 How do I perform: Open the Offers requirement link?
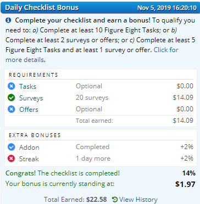pyautogui.click(x=29, y=110)
